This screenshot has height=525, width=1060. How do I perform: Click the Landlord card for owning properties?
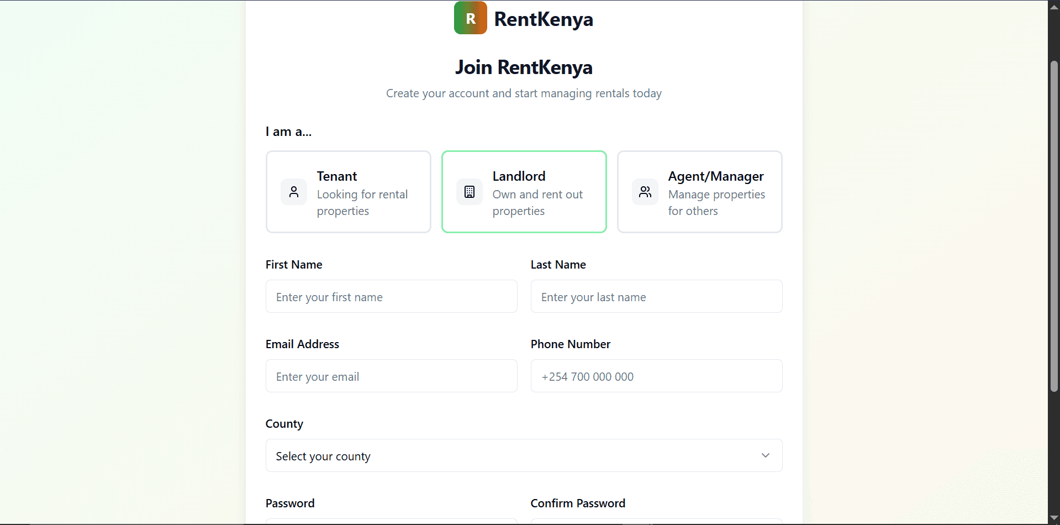click(x=524, y=192)
